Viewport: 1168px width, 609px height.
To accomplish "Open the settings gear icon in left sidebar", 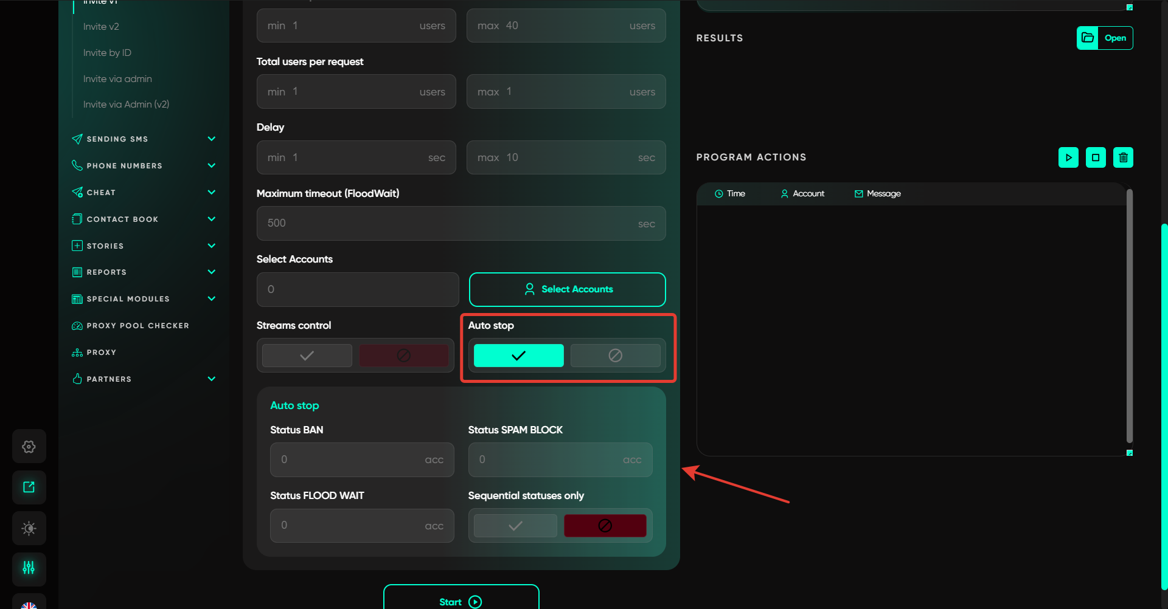I will coord(29,447).
